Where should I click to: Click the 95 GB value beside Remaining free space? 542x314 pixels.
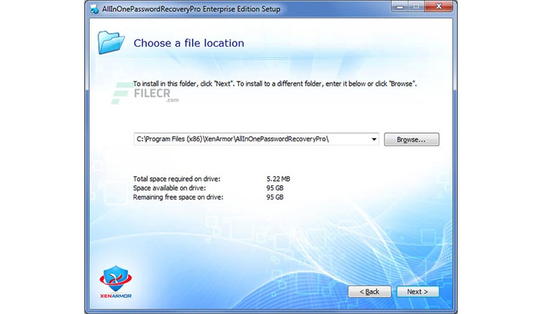click(275, 197)
